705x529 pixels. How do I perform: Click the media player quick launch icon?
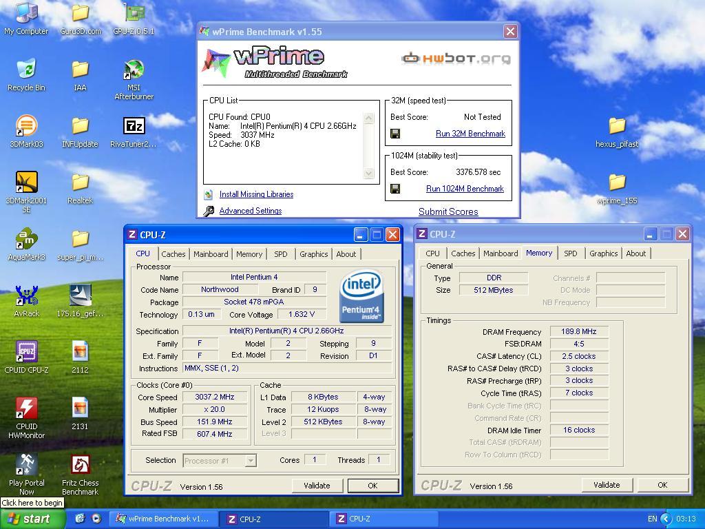pos(96,519)
